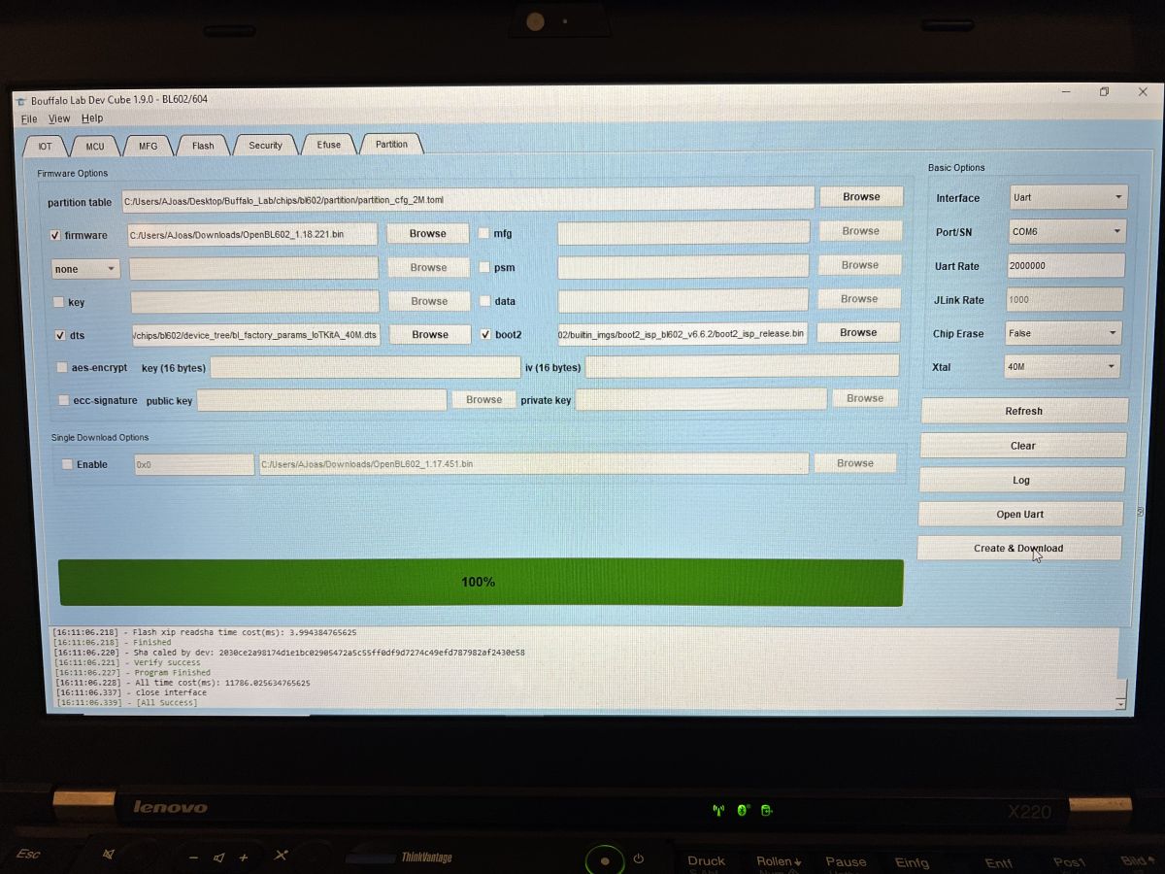Enable the ecc-signature checkbox

(64, 400)
